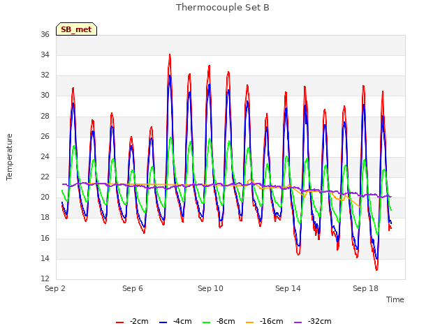Viewport: 447px width, 335px height.
Task: Click the SB_met annotation label
Action: click(76, 29)
